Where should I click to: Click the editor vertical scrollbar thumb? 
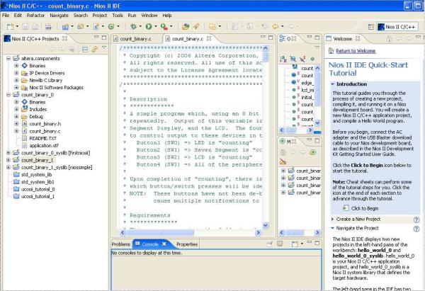click(266, 57)
